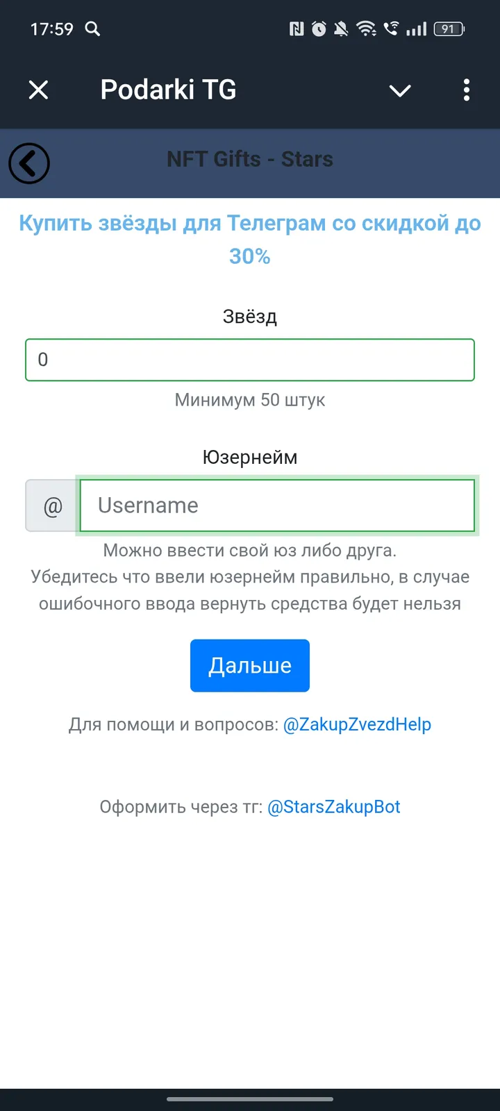The image size is (500, 1111).
Task: Open the @StarsZakupBot link
Action: [333, 806]
